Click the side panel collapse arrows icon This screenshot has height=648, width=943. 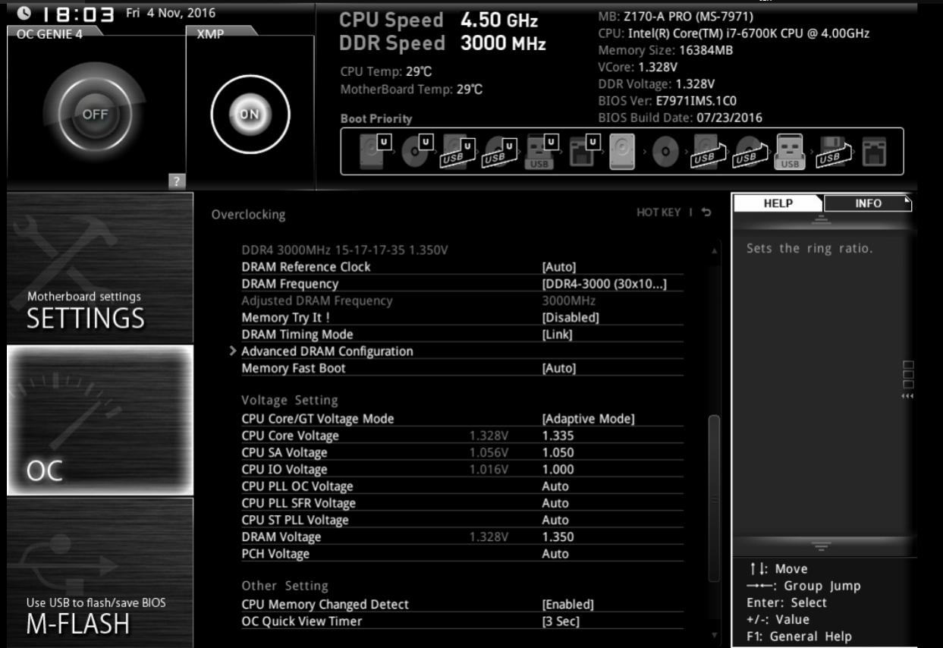point(908,396)
